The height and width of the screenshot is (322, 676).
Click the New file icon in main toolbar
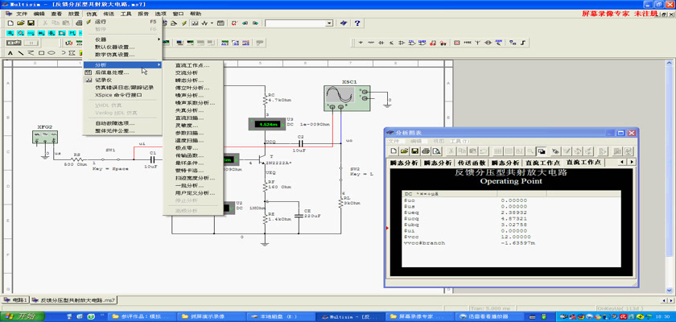point(10,23)
